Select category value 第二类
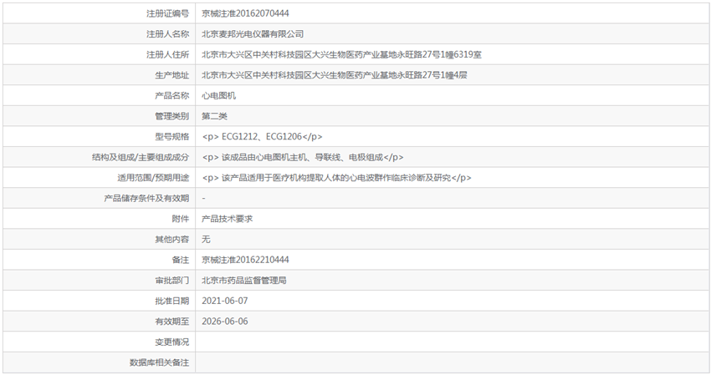Image resolution: width=711 pixels, height=375 pixels. pyautogui.click(x=214, y=116)
